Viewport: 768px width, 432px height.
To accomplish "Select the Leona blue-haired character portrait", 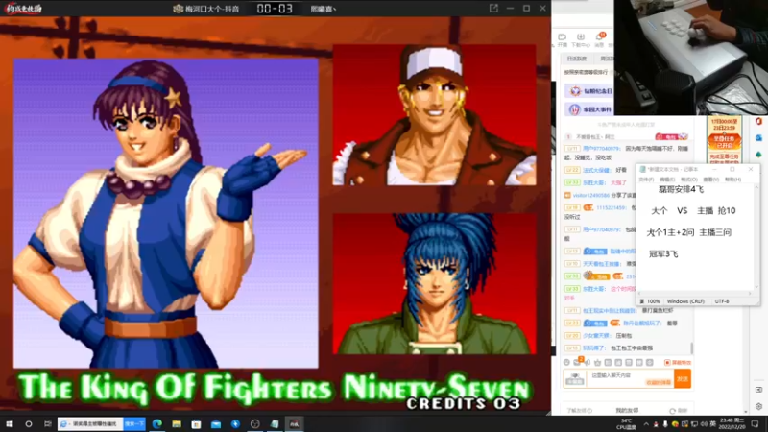I will click(x=435, y=283).
